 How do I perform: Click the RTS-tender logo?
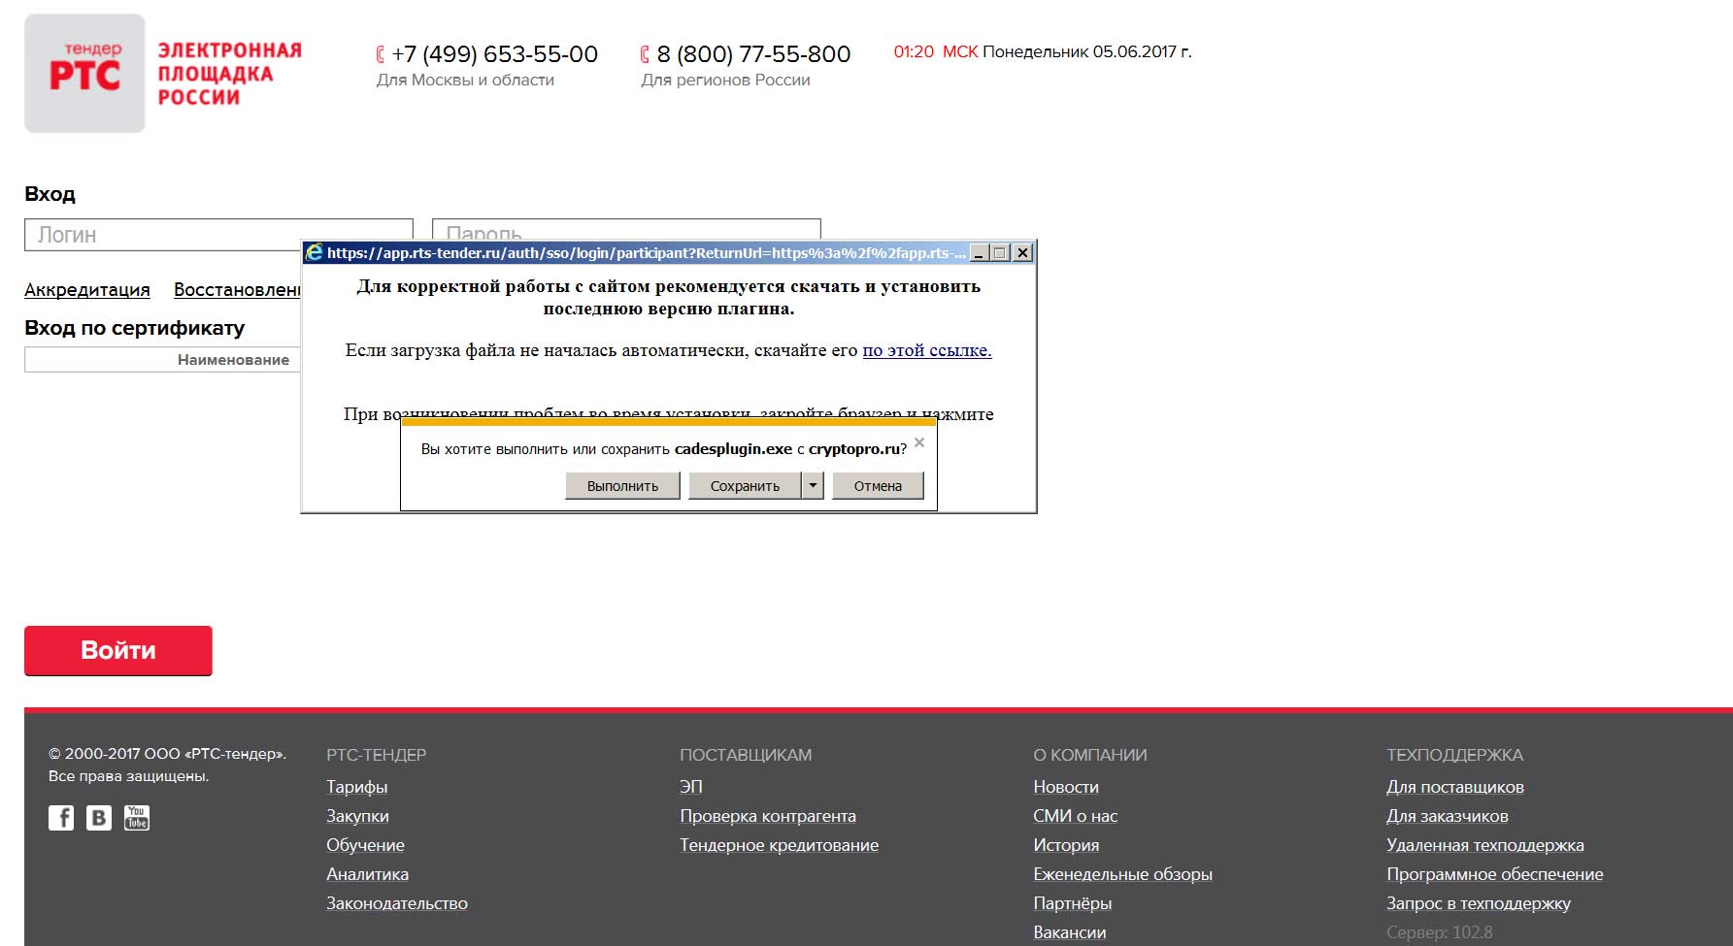(84, 74)
